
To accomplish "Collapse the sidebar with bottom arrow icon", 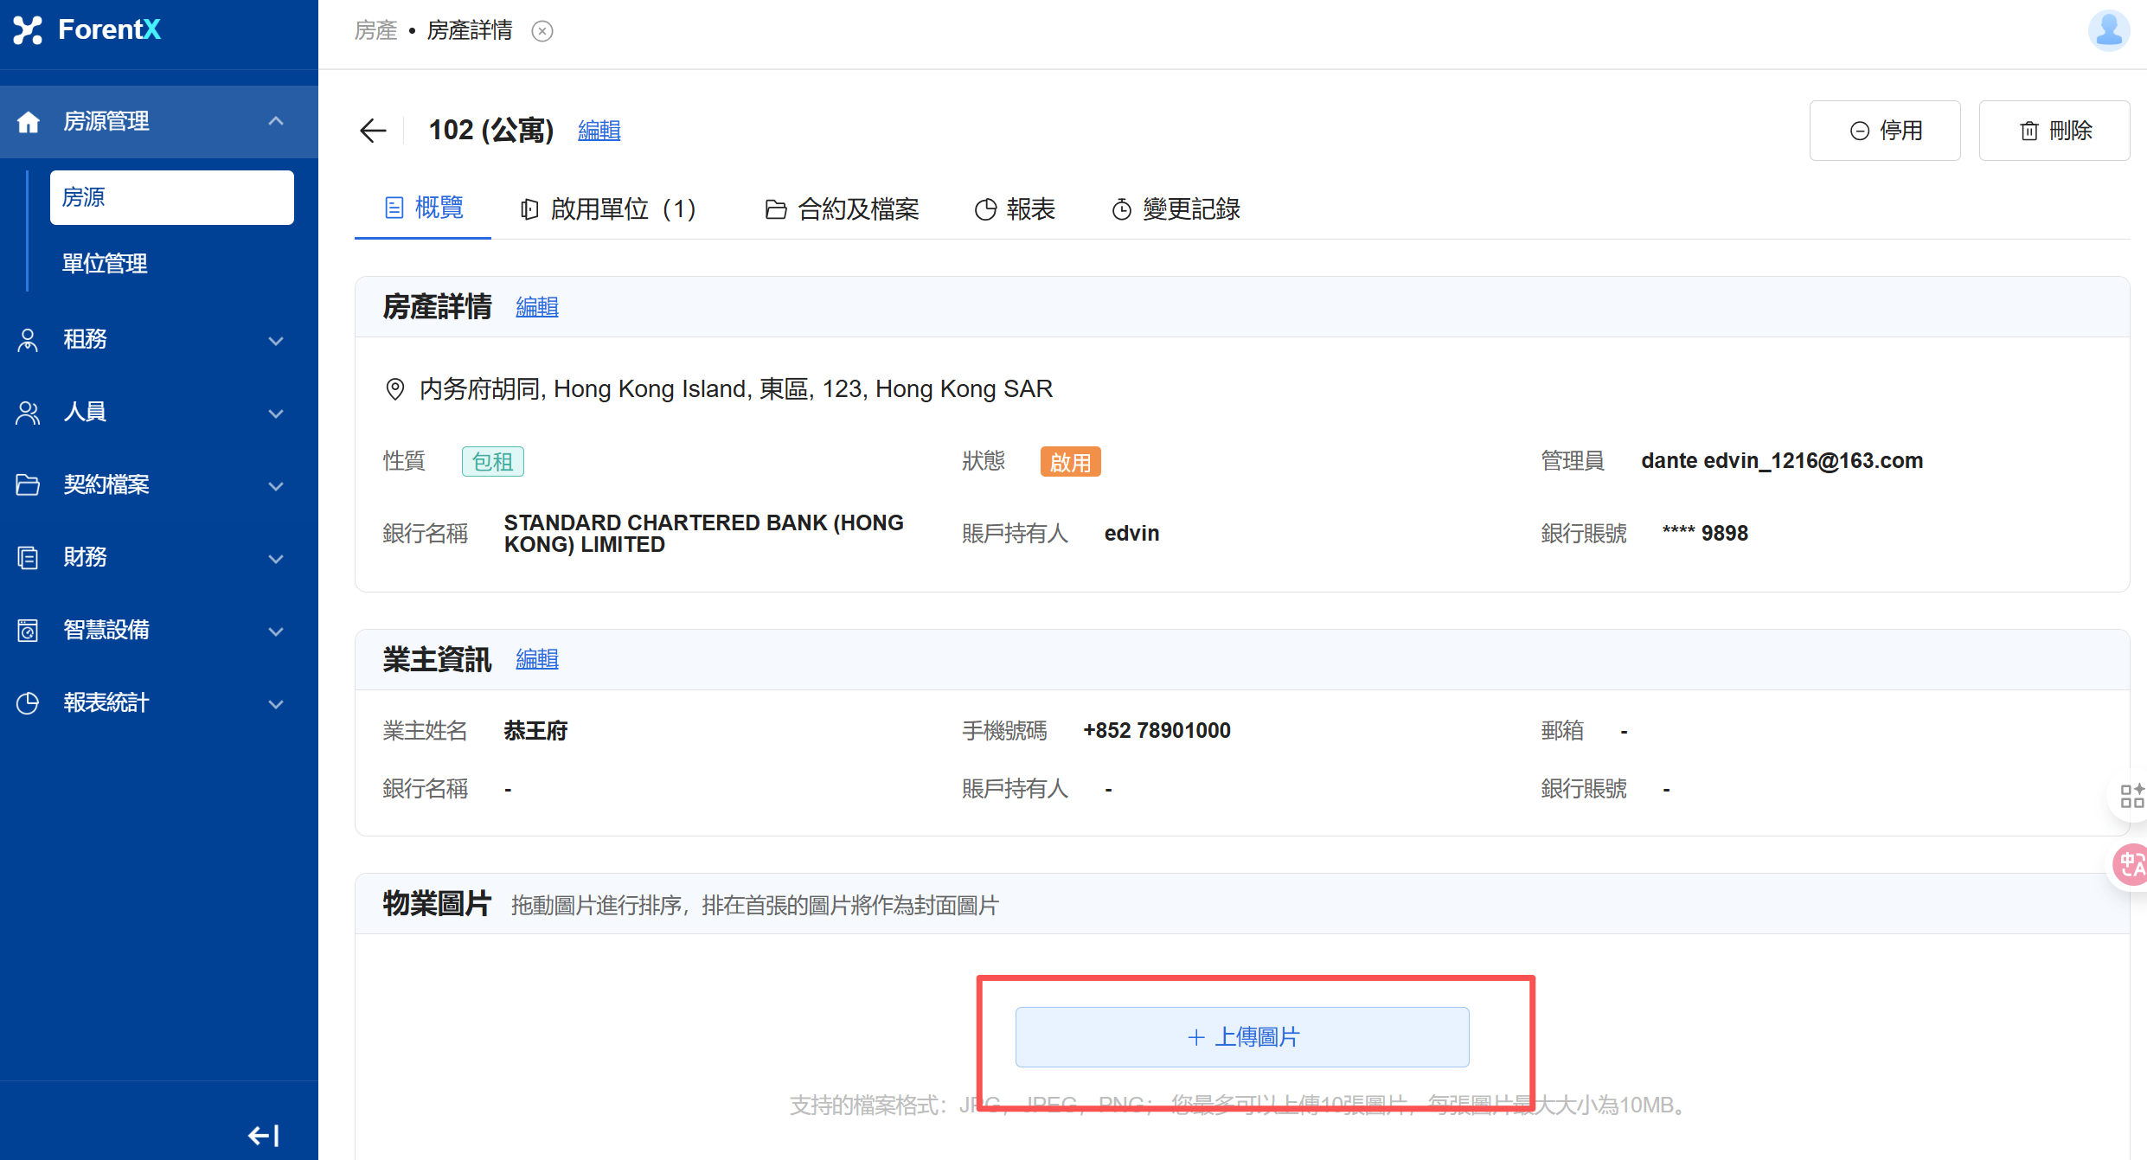I will [x=264, y=1135].
